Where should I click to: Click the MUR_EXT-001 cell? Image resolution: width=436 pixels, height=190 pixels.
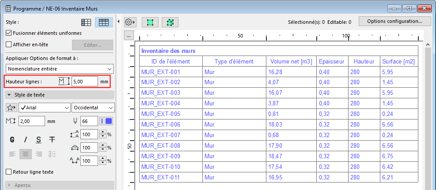click(171, 72)
